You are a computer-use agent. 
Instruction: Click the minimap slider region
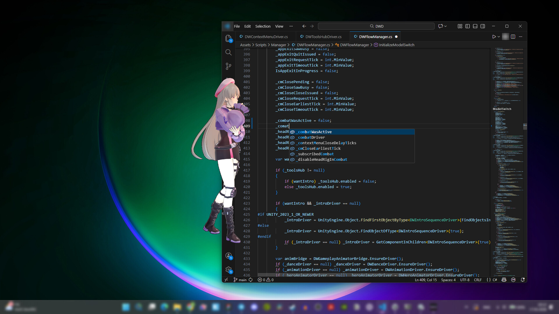[508, 126]
